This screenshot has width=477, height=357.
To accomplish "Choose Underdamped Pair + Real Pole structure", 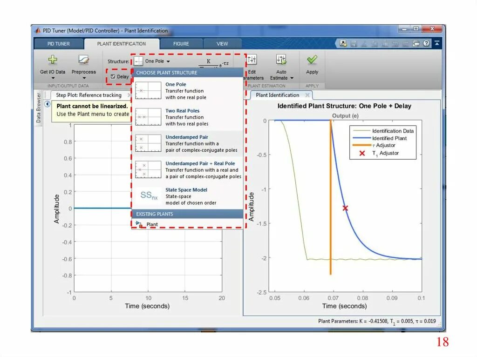I will tap(188, 170).
